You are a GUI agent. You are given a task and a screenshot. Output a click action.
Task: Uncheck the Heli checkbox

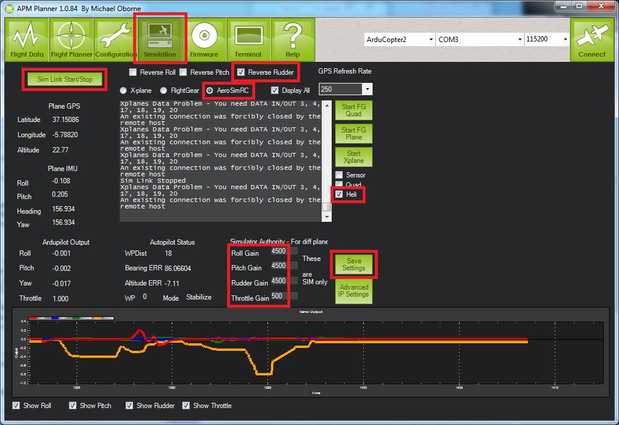click(x=339, y=194)
